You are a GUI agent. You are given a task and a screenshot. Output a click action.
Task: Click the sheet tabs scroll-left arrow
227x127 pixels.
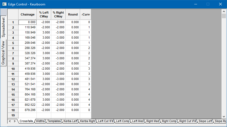point(10,121)
